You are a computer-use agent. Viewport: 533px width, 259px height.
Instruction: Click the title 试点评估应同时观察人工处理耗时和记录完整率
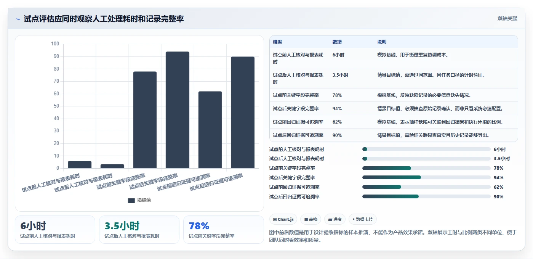tap(104, 19)
